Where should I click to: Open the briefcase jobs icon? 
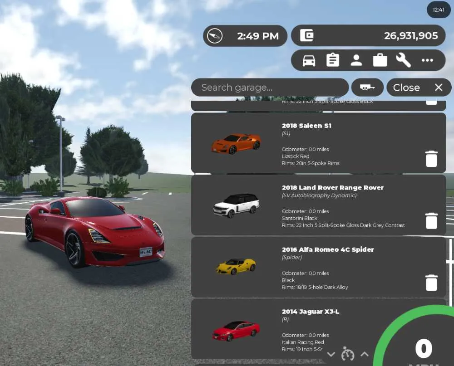point(380,60)
